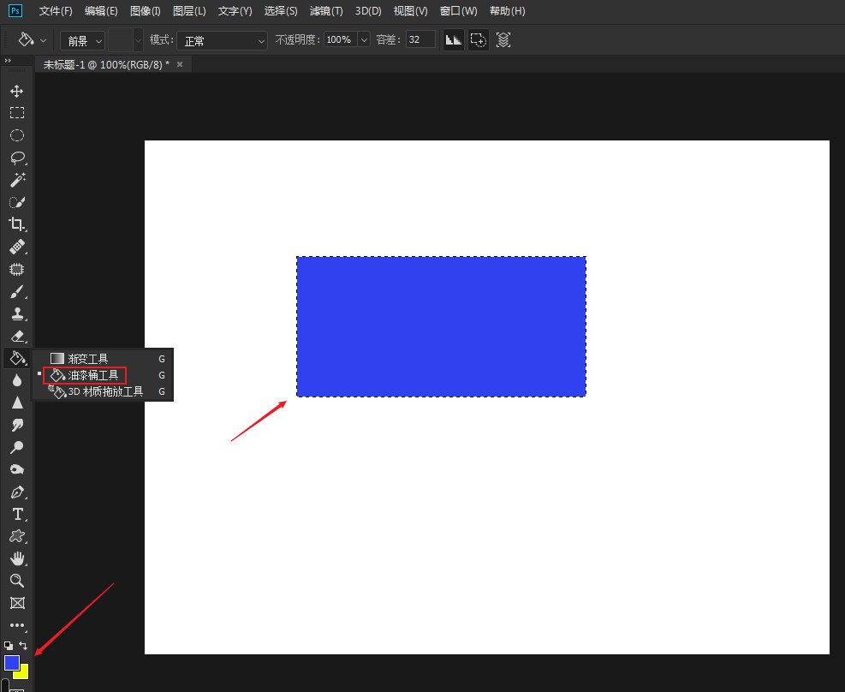
Task: Click the blue foreground color swatch
Action: [11, 662]
